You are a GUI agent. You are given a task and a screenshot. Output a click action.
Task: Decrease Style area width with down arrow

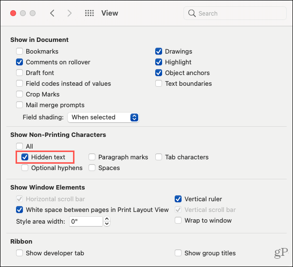(x=107, y=224)
